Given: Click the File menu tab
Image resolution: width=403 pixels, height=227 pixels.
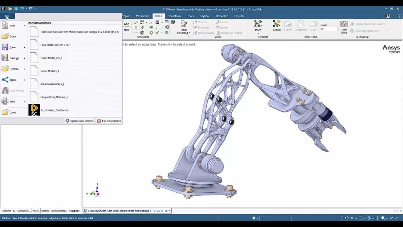Looking at the screenshot, I should tap(7, 16).
